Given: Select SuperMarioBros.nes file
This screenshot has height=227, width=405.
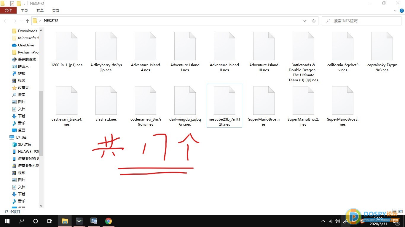Looking at the screenshot, I should point(264,106).
